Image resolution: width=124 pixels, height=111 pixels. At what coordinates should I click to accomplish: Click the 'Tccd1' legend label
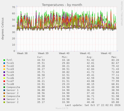pos(10,63)
